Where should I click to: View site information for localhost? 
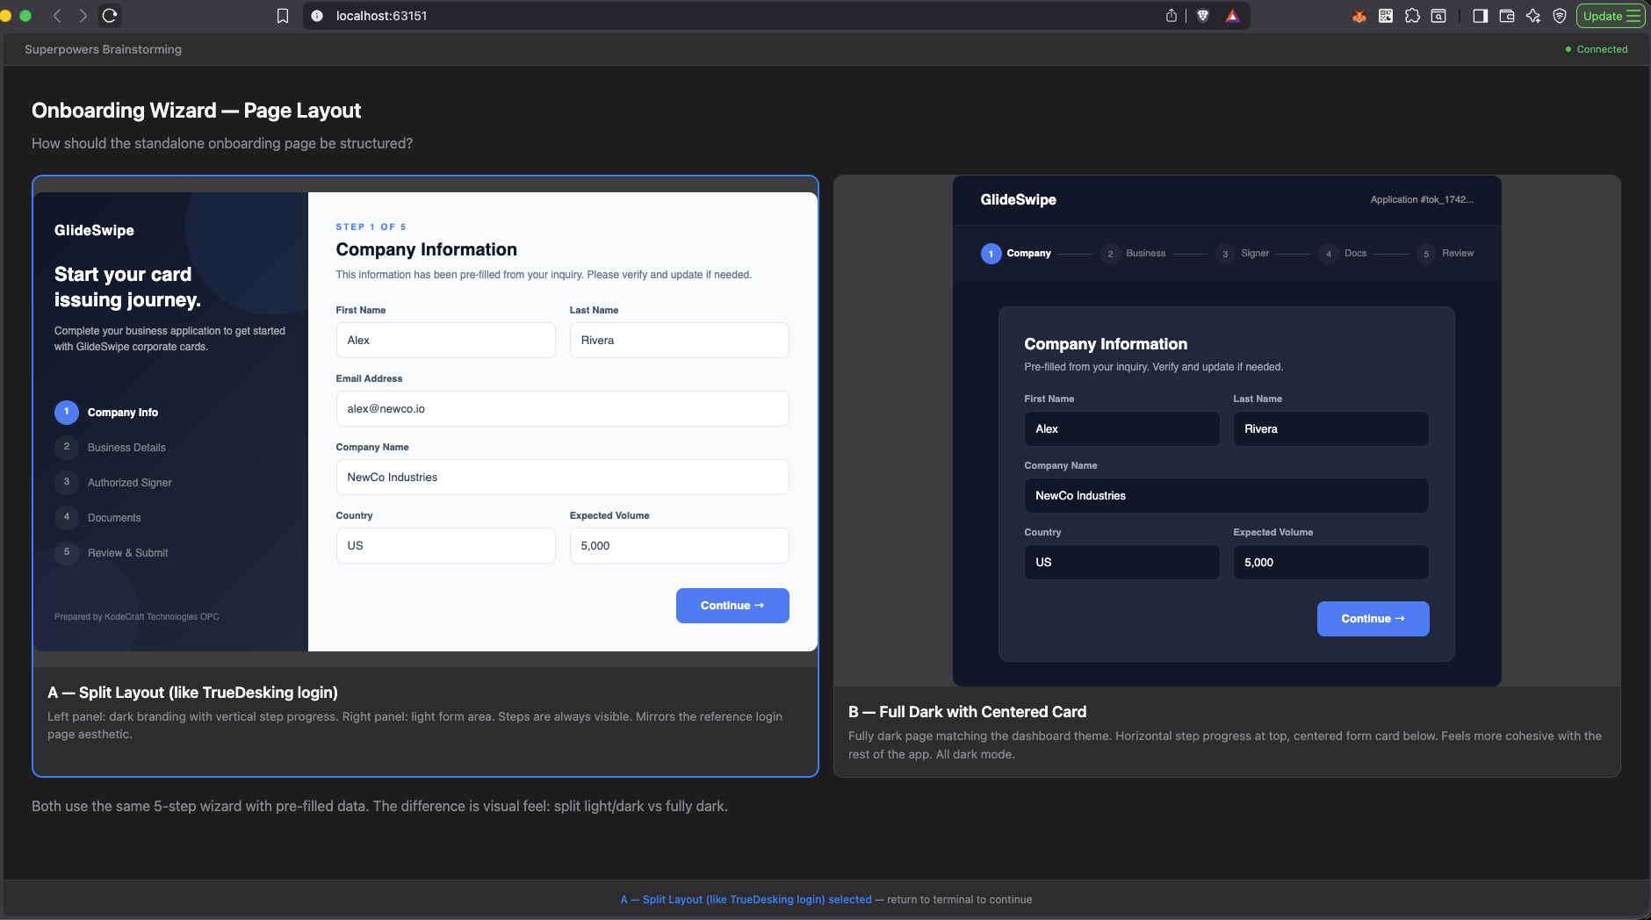click(x=317, y=16)
